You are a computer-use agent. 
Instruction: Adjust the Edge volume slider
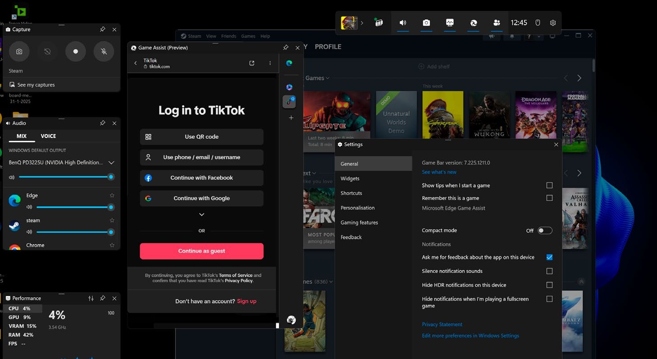tap(74, 207)
